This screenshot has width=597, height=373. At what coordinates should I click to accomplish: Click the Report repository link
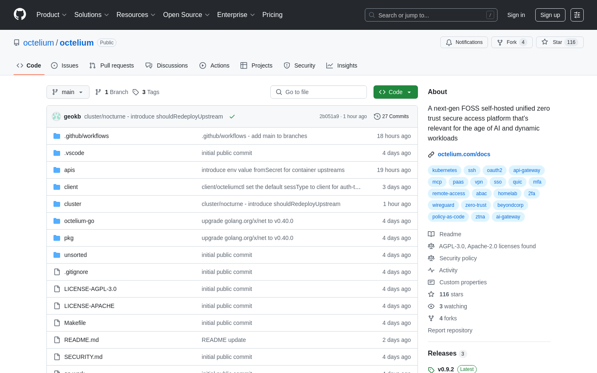click(x=450, y=330)
